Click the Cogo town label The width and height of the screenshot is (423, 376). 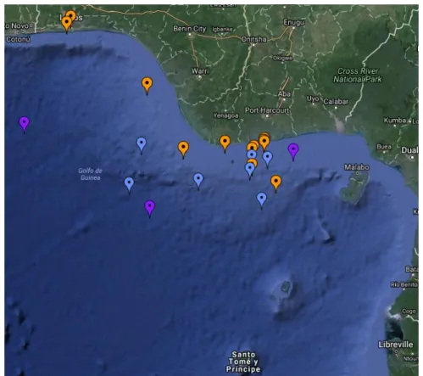coord(409,311)
